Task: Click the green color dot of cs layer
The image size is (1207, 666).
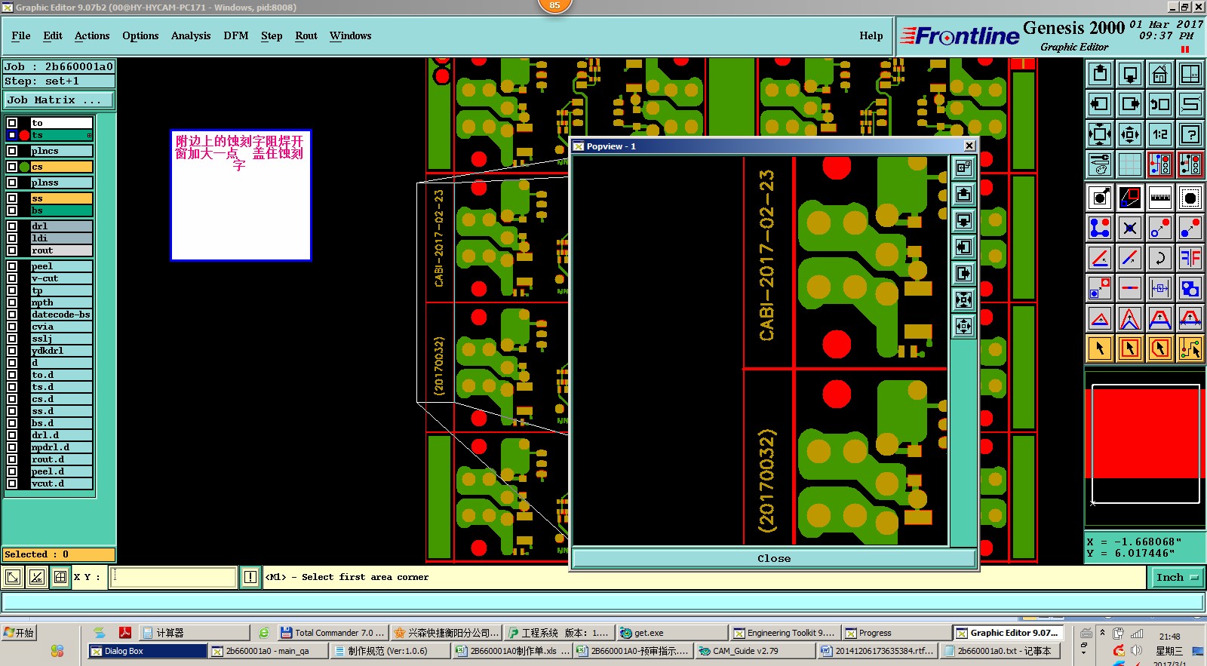Action: pos(24,167)
